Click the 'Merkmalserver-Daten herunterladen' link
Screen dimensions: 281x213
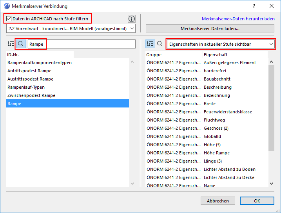(x=238, y=18)
